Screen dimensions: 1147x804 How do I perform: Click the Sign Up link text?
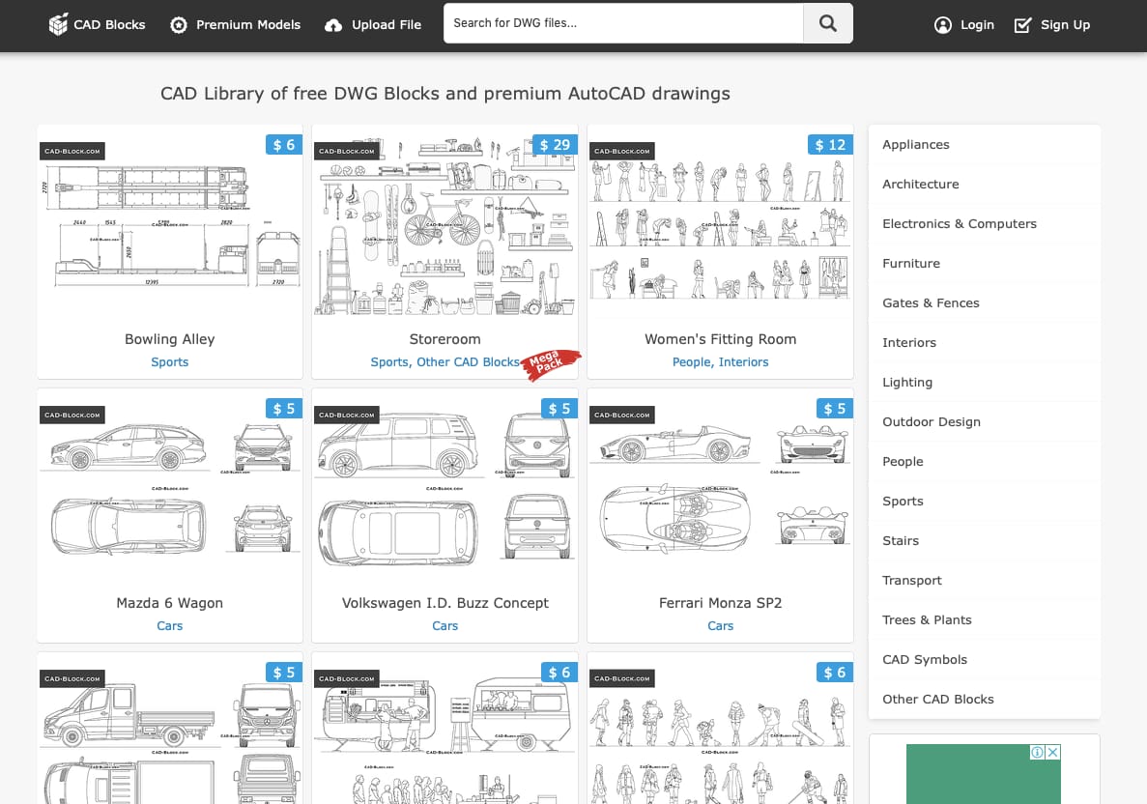coord(1065,25)
